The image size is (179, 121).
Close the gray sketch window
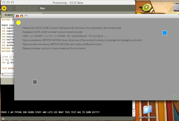point(17,16)
